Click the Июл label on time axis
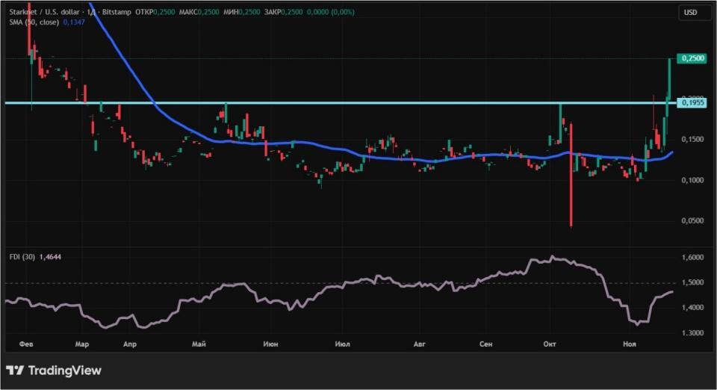The width and height of the screenshot is (717, 390). click(342, 344)
